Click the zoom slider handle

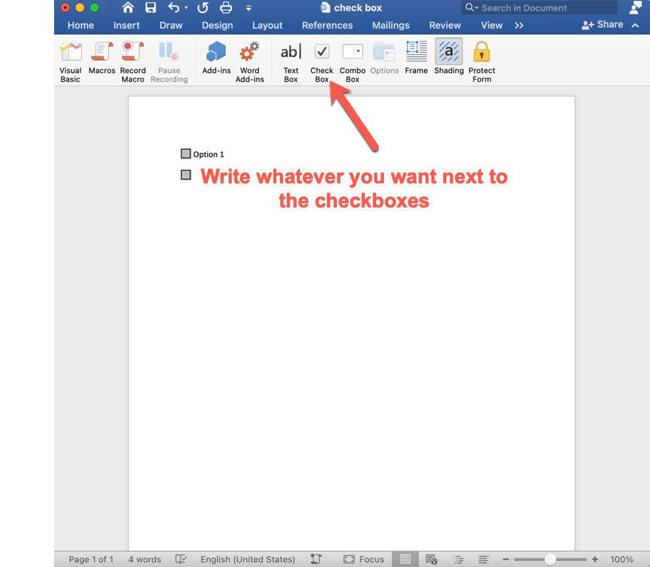point(550,559)
